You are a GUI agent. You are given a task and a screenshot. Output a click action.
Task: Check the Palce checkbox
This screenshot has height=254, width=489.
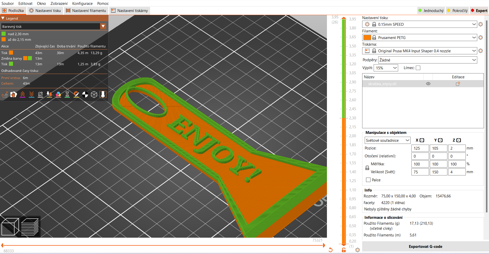(368, 180)
